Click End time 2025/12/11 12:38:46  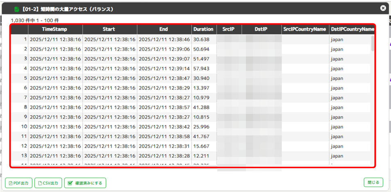coord(164,39)
